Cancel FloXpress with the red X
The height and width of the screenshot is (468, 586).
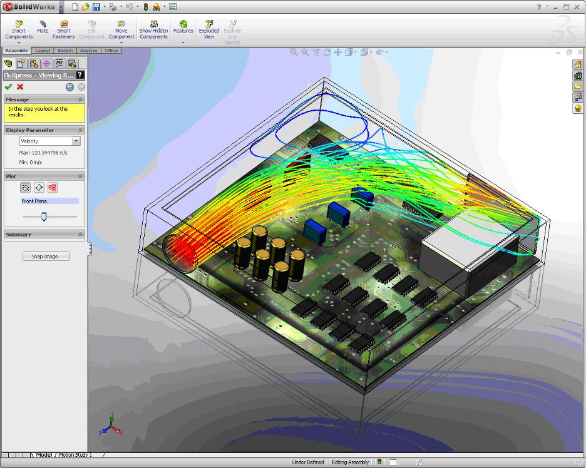pyautogui.click(x=20, y=86)
